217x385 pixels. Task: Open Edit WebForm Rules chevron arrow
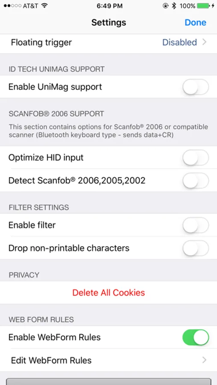(204, 360)
